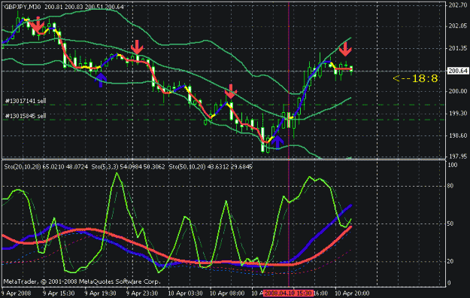The image size is (470, 298).
Task: Select the 20 level on stochastic scale
Action: (450, 261)
